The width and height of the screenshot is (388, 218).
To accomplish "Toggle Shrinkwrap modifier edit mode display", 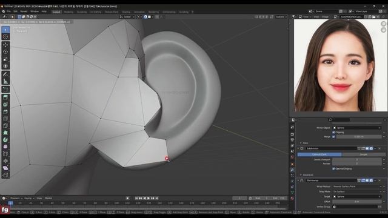I will point(363,180).
